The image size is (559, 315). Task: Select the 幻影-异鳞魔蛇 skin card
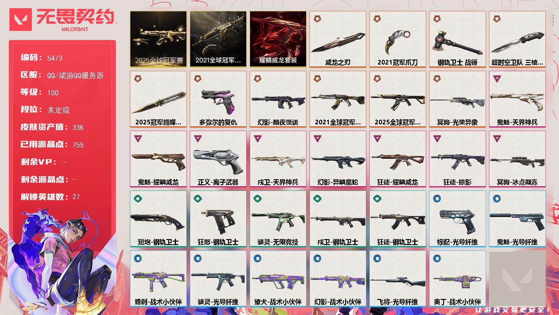(x=338, y=159)
